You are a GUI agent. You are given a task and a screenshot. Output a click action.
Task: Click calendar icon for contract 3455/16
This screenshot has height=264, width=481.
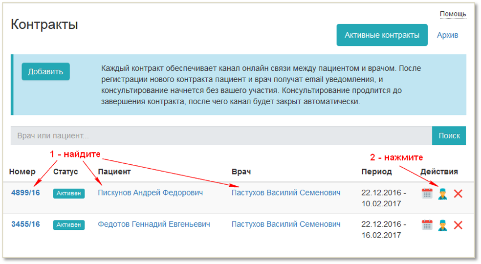coord(427,225)
